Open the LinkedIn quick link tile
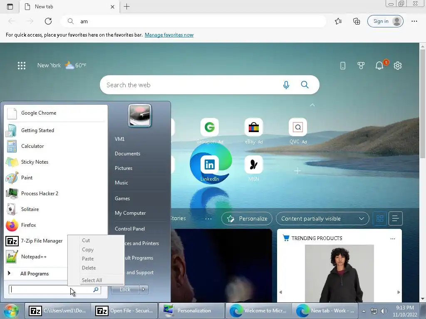 tap(210, 164)
